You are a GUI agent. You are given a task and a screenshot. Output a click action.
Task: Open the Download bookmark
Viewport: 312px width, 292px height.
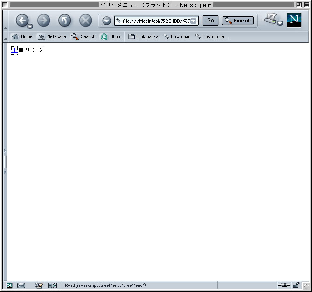tap(177, 36)
